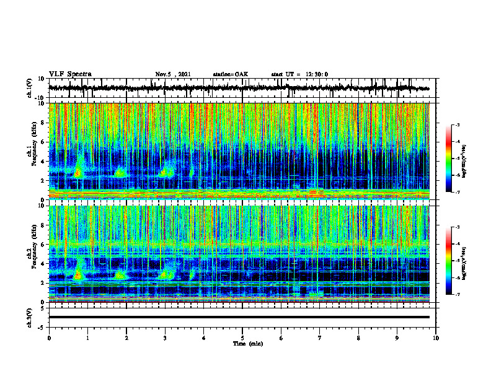Click the "station=GAK" header label
Image resolution: width=491 pixels, height=379 pixels.
tap(231, 74)
